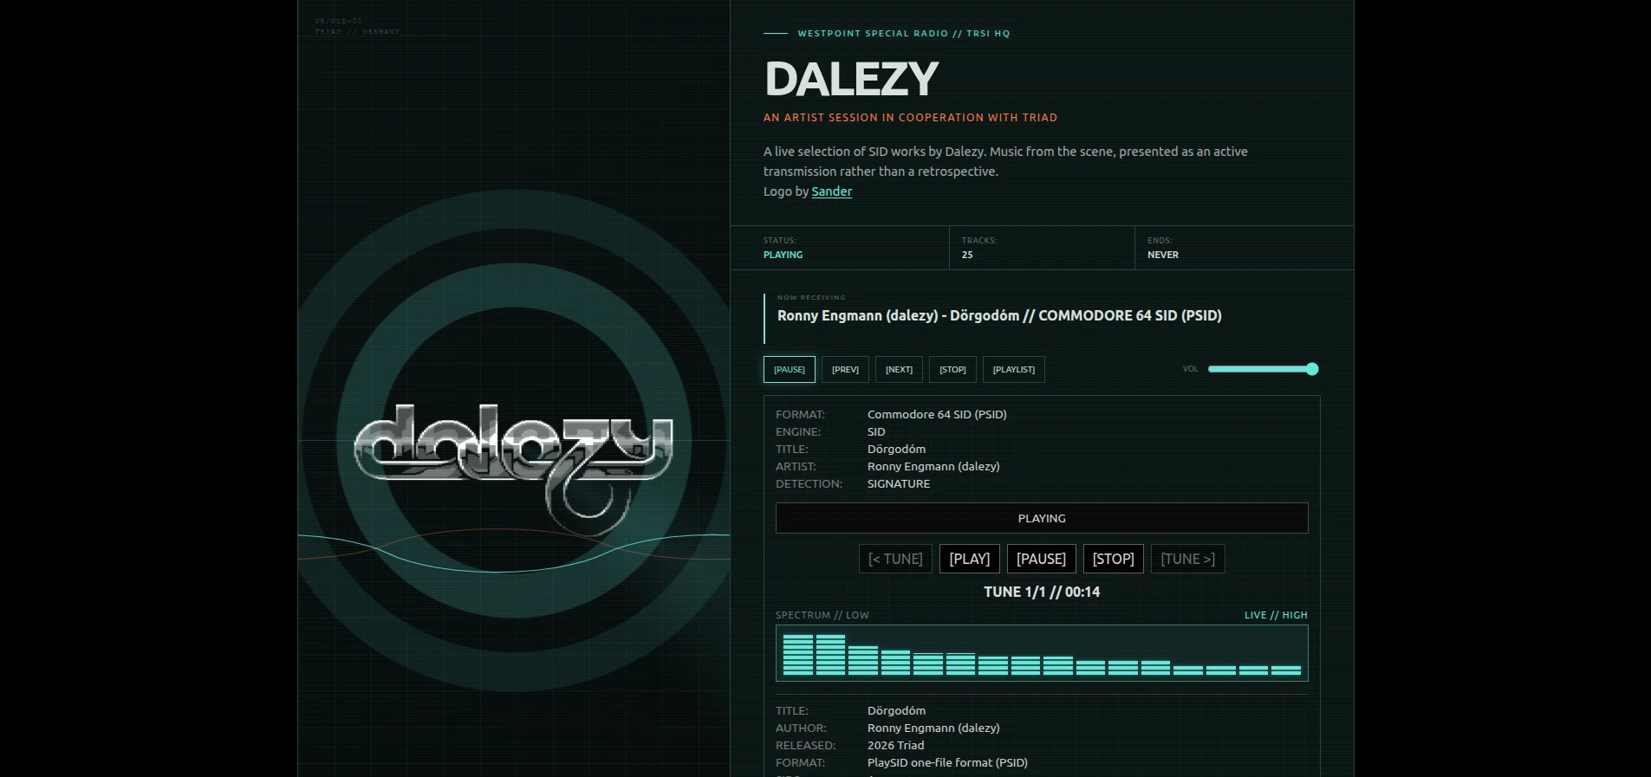Go to previous track with [PREV]

(845, 369)
